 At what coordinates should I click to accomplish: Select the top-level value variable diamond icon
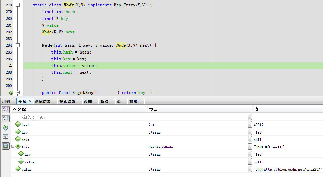[x=18, y=169]
